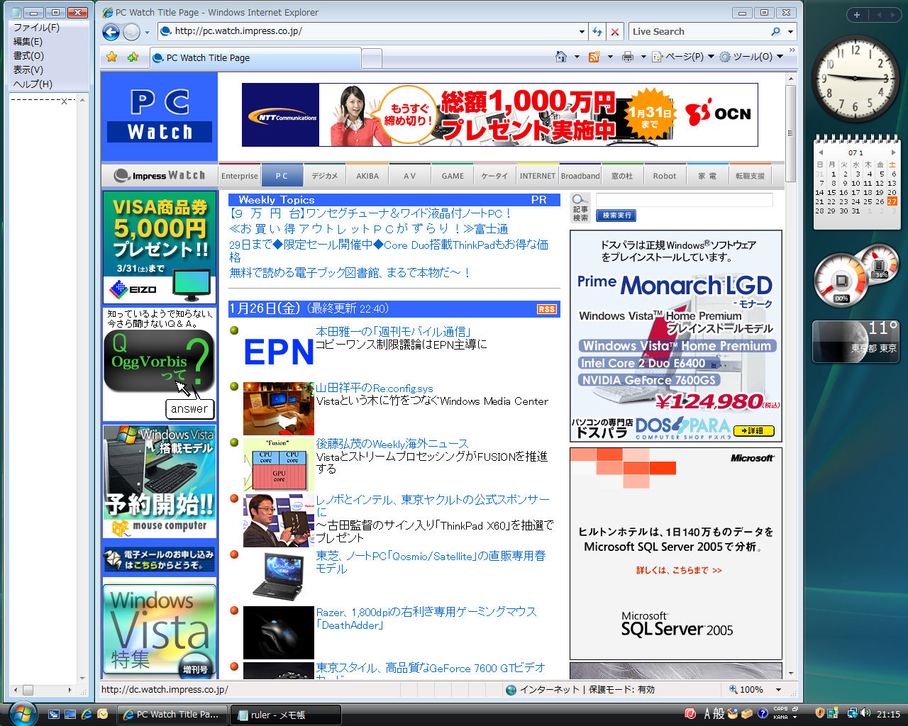Click the Print icon in the command bar

pos(628,55)
